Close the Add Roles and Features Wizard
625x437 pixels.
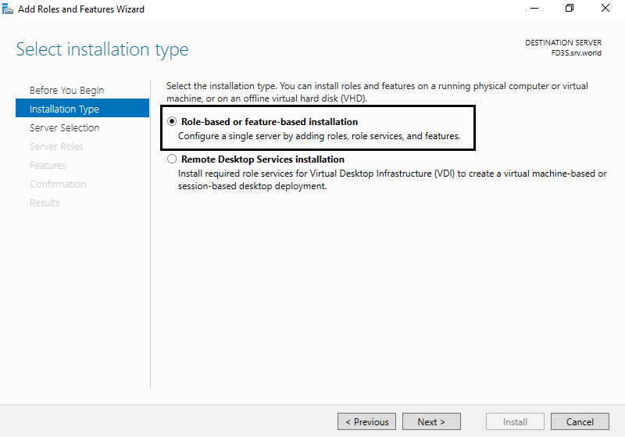tap(605, 9)
